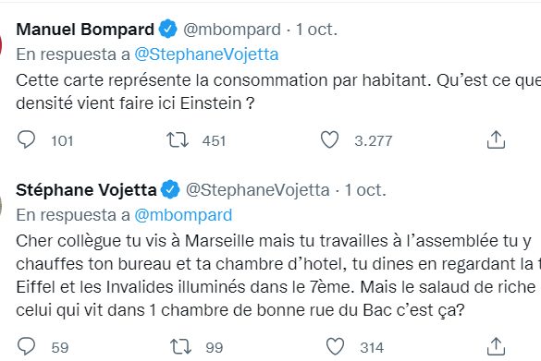Screen dimensions: 541x361
Task: Retweet Stéphane Vojetta's tweet
Action: pos(180,346)
